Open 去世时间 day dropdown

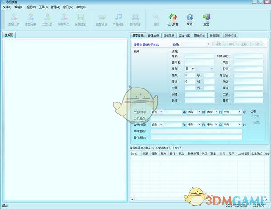tap(212, 125)
